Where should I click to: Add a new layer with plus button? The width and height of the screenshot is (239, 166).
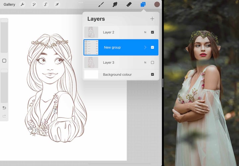click(152, 19)
